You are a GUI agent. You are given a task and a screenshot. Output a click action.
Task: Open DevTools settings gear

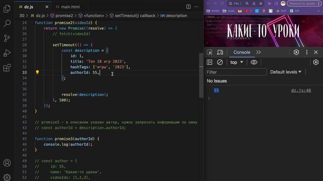point(296,52)
